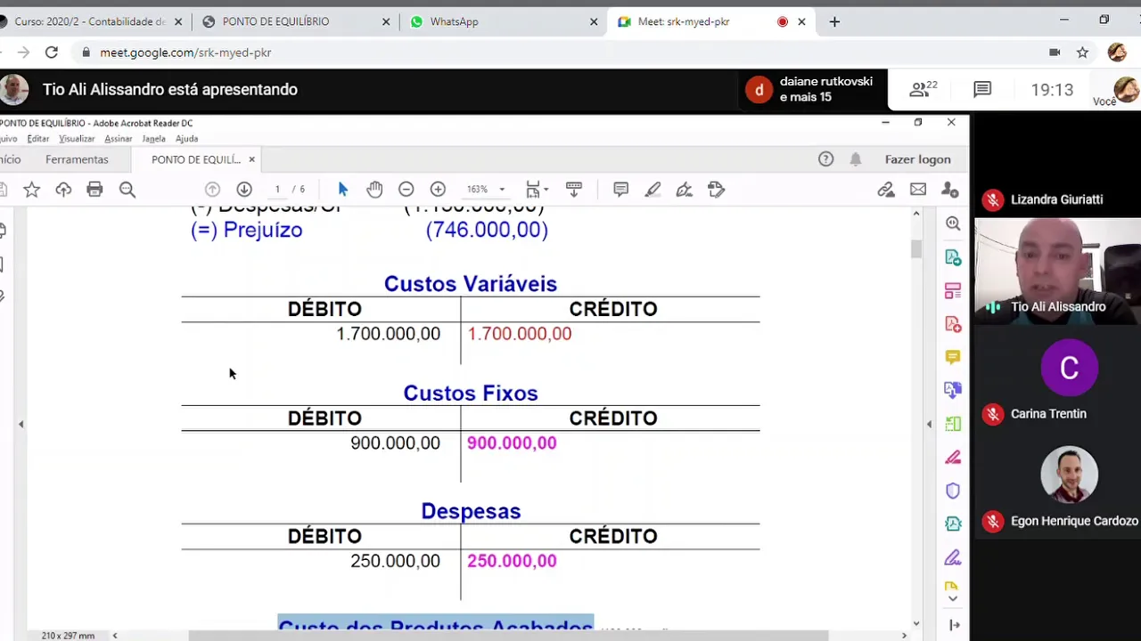1141x641 pixels.
Task: Open Acrobat help question mark
Action: click(x=825, y=159)
